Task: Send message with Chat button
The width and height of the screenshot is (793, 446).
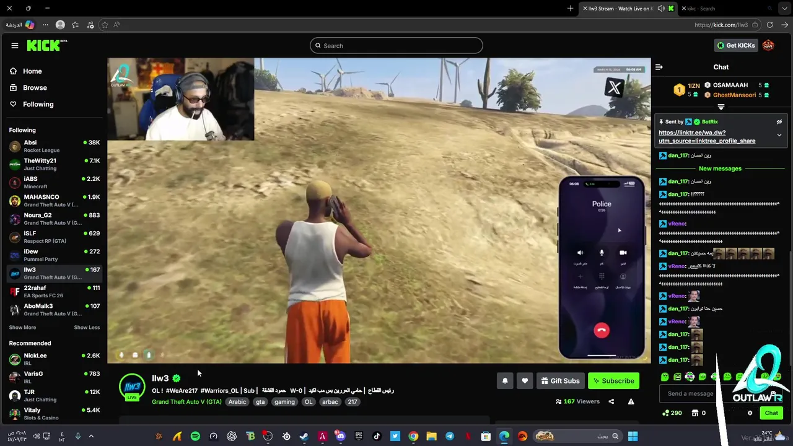Action: 771,413
